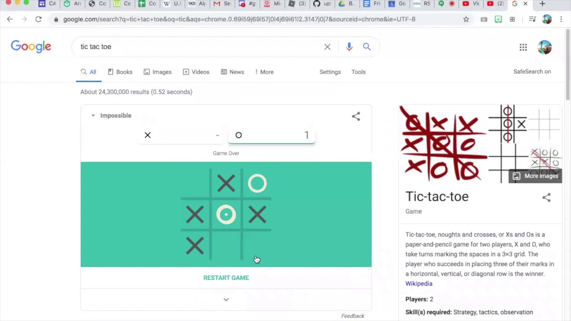Click the 'Players: 2' line
Screen dimensions: 571x321
(419, 299)
